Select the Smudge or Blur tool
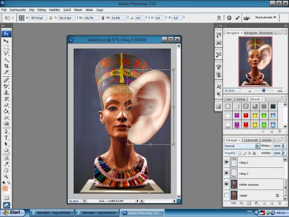The height and width of the screenshot is (217, 289). [x=6, y=117]
